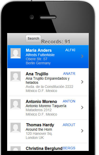Open Thomas Hardy details chevron
Image resolution: width=99 pixels, height=155 pixels.
pos(82,131)
